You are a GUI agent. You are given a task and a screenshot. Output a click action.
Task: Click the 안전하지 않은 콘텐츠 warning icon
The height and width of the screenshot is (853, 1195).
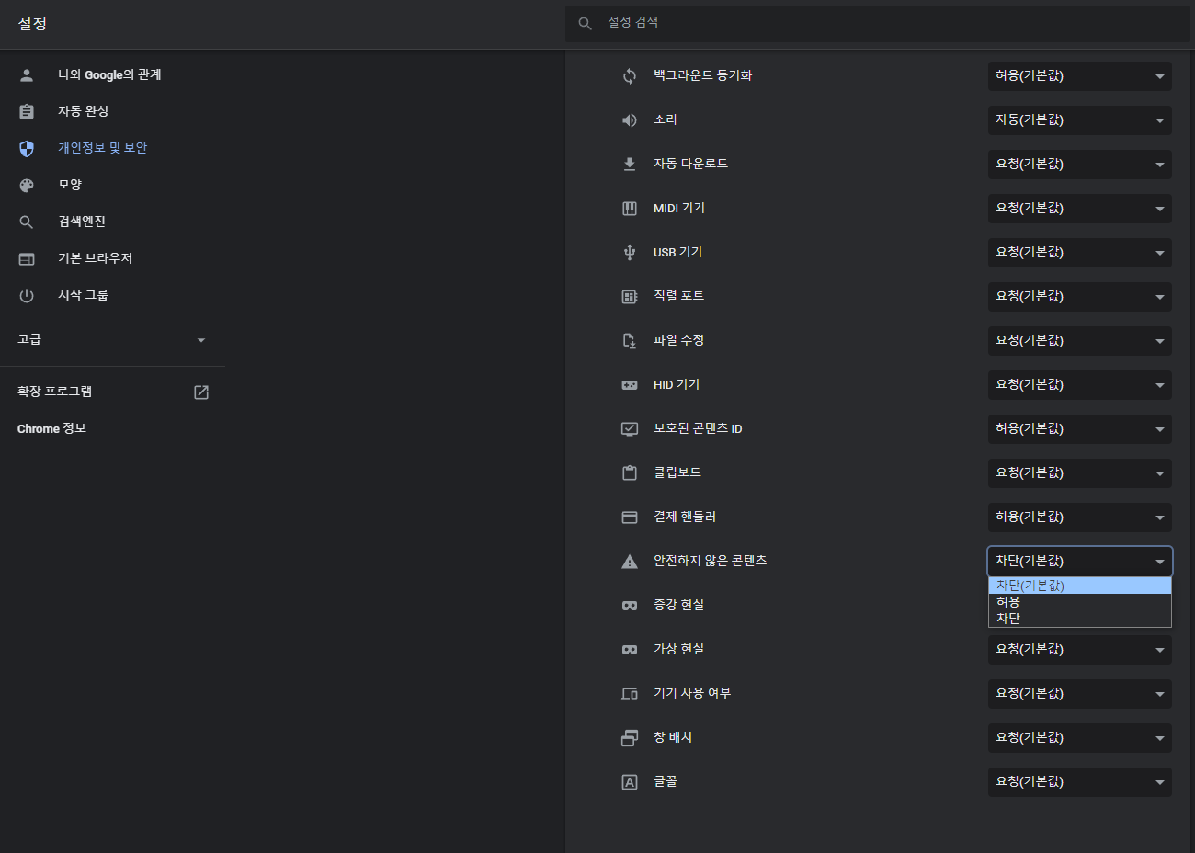coord(630,562)
